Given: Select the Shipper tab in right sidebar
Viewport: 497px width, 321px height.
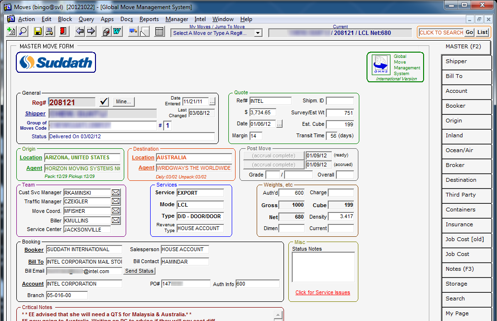Looking at the screenshot, I should coord(466,62).
